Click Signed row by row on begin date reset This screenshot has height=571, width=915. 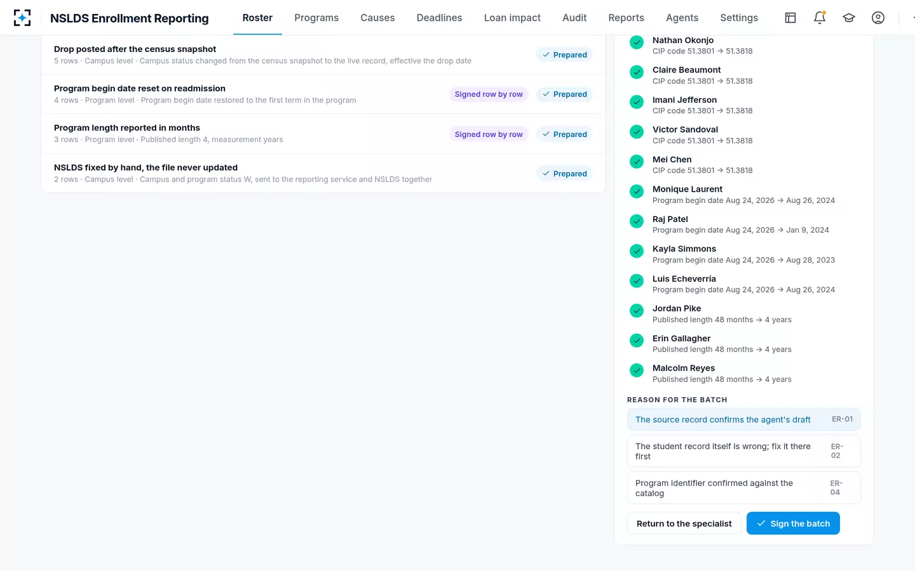489,94
